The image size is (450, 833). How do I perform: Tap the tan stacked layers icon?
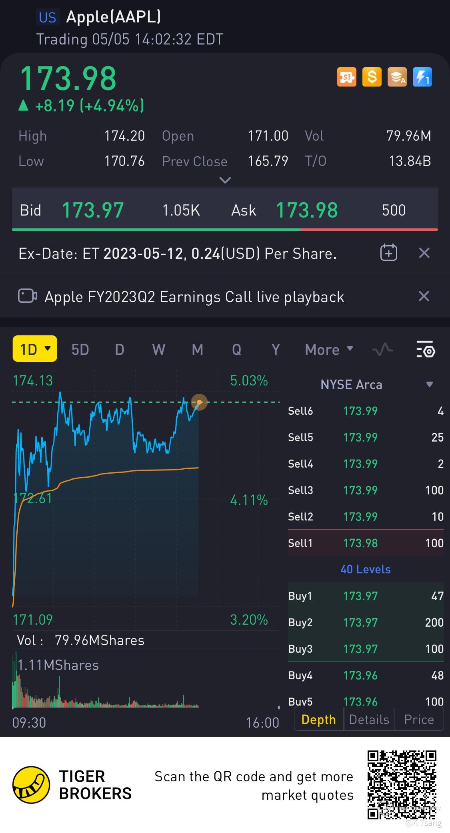click(x=397, y=77)
